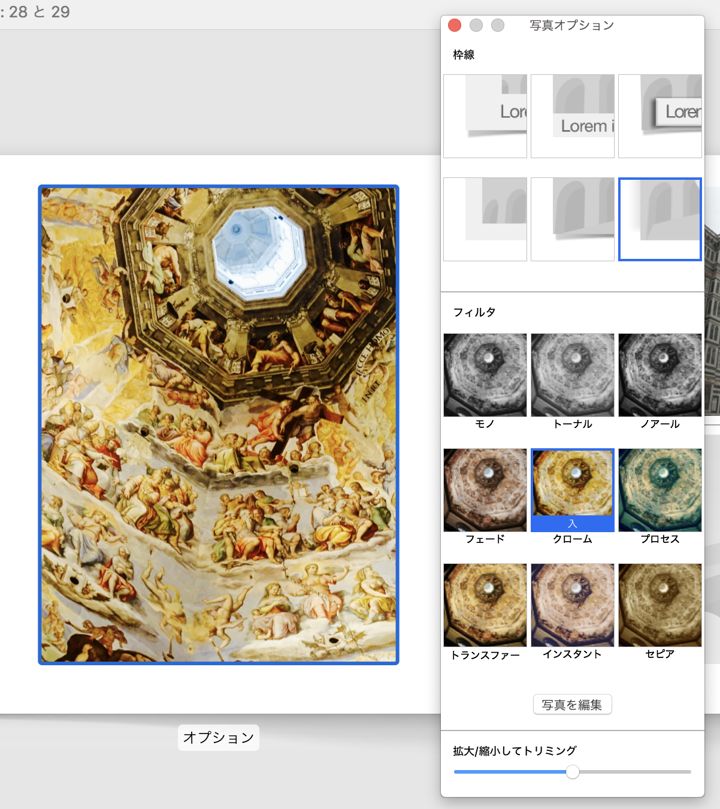Click the オプション button under the photo

click(x=219, y=738)
